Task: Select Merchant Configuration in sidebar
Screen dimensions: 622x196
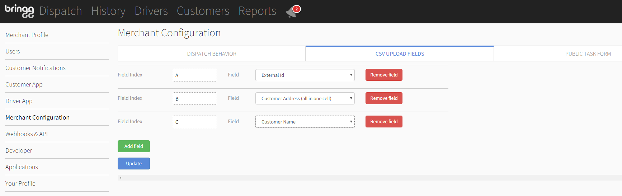Action: (x=38, y=117)
